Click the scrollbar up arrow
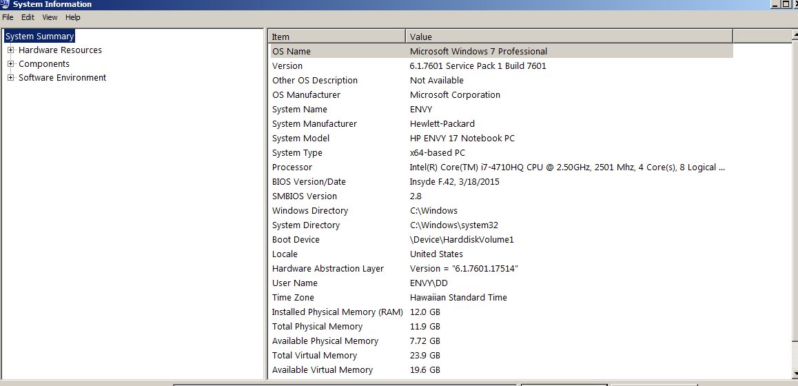798x386 pixels. click(795, 36)
